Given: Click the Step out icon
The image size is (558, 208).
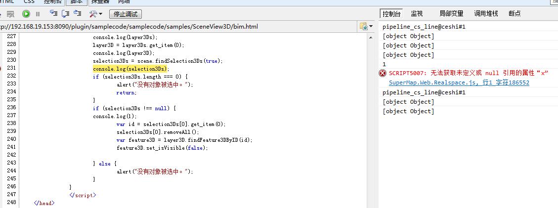Looking at the screenshot, I should (77, 13).
